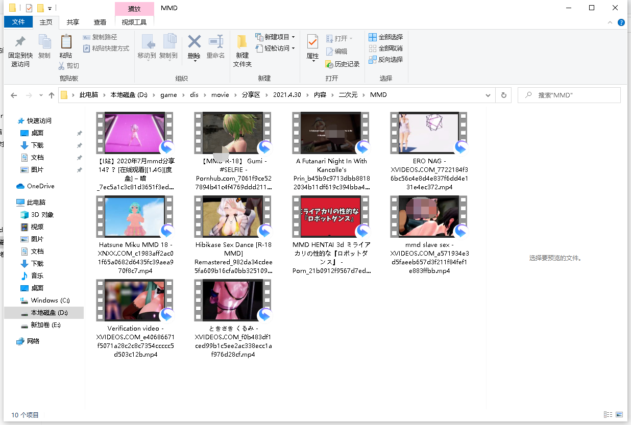This screenshot has height=425, width=631.
Task: Select Windows (C:) drive in navigation pane
Action: (x=50, y=301)
